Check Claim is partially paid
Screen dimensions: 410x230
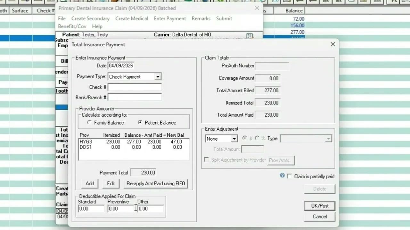click(x=290, y=176)
